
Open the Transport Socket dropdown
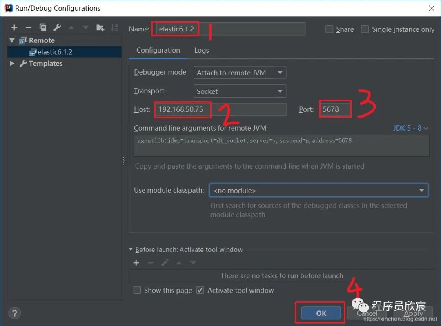click(x=240, y=91)
